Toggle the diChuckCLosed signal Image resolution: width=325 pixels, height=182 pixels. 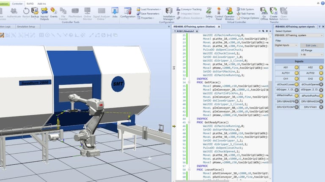tap(287, 84)
